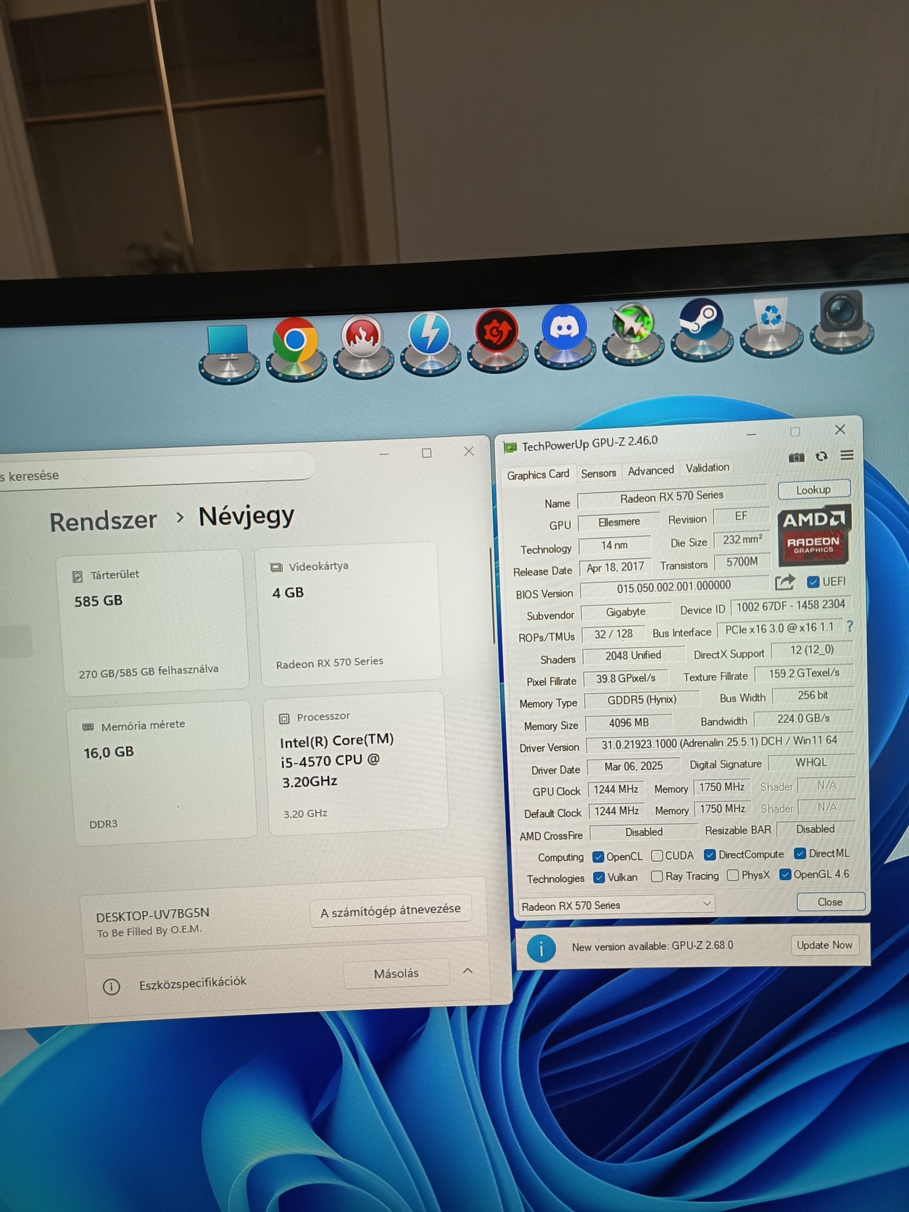The width and height of the screenshot is (909, 1212).
Task: Click the Subvendor Gigabyte value
Action: click(626, 612)
